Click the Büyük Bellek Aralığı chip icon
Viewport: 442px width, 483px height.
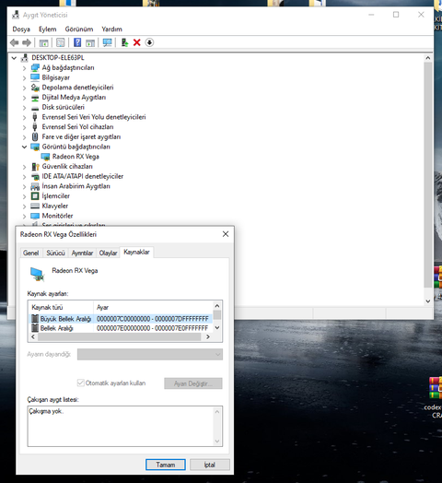[35, 319]
